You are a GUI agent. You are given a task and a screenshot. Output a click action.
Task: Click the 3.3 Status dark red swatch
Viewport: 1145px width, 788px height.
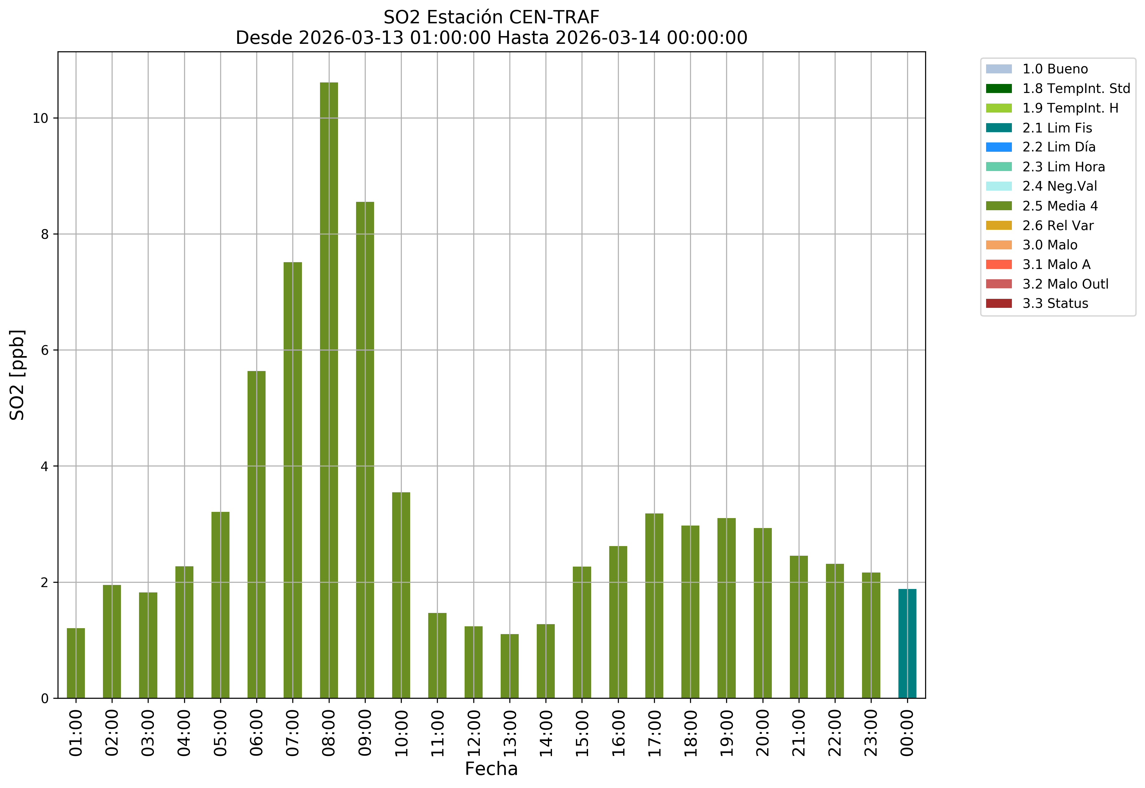click(x=998, y=304)
